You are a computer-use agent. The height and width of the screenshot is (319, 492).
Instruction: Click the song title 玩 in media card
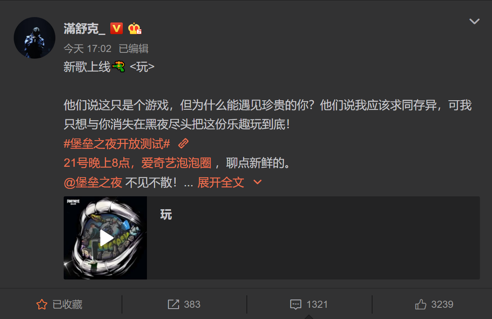click(x=166, y=215)
